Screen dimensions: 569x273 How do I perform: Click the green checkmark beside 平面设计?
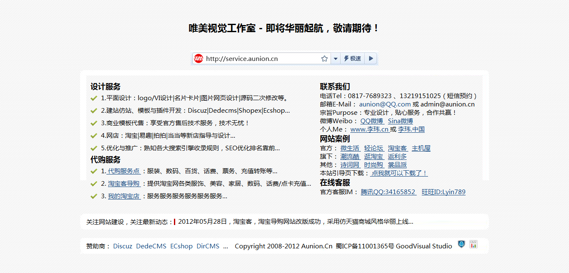click(x=93, y=98)
